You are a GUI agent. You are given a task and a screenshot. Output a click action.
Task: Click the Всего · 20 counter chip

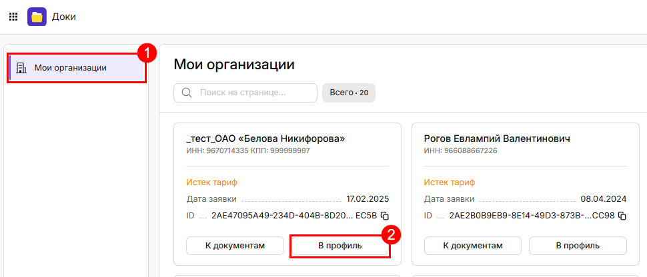[349, 93]
